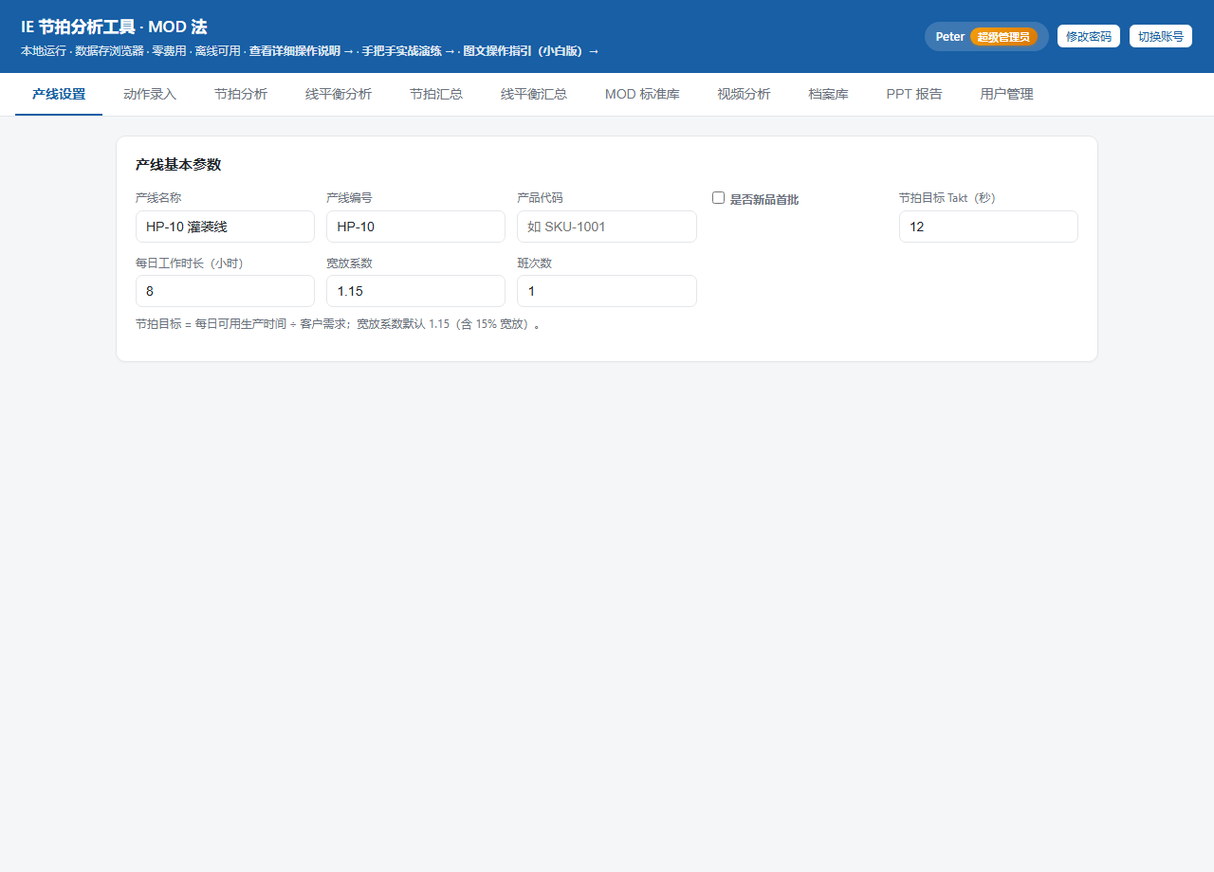Click the 节拍目标 formula hint text
Viewport: 1214px width, 872px height.
coord(339,324)
